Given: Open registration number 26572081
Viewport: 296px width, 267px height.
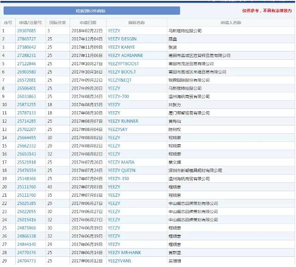Looking at the screenshot, I should [26, 80].
